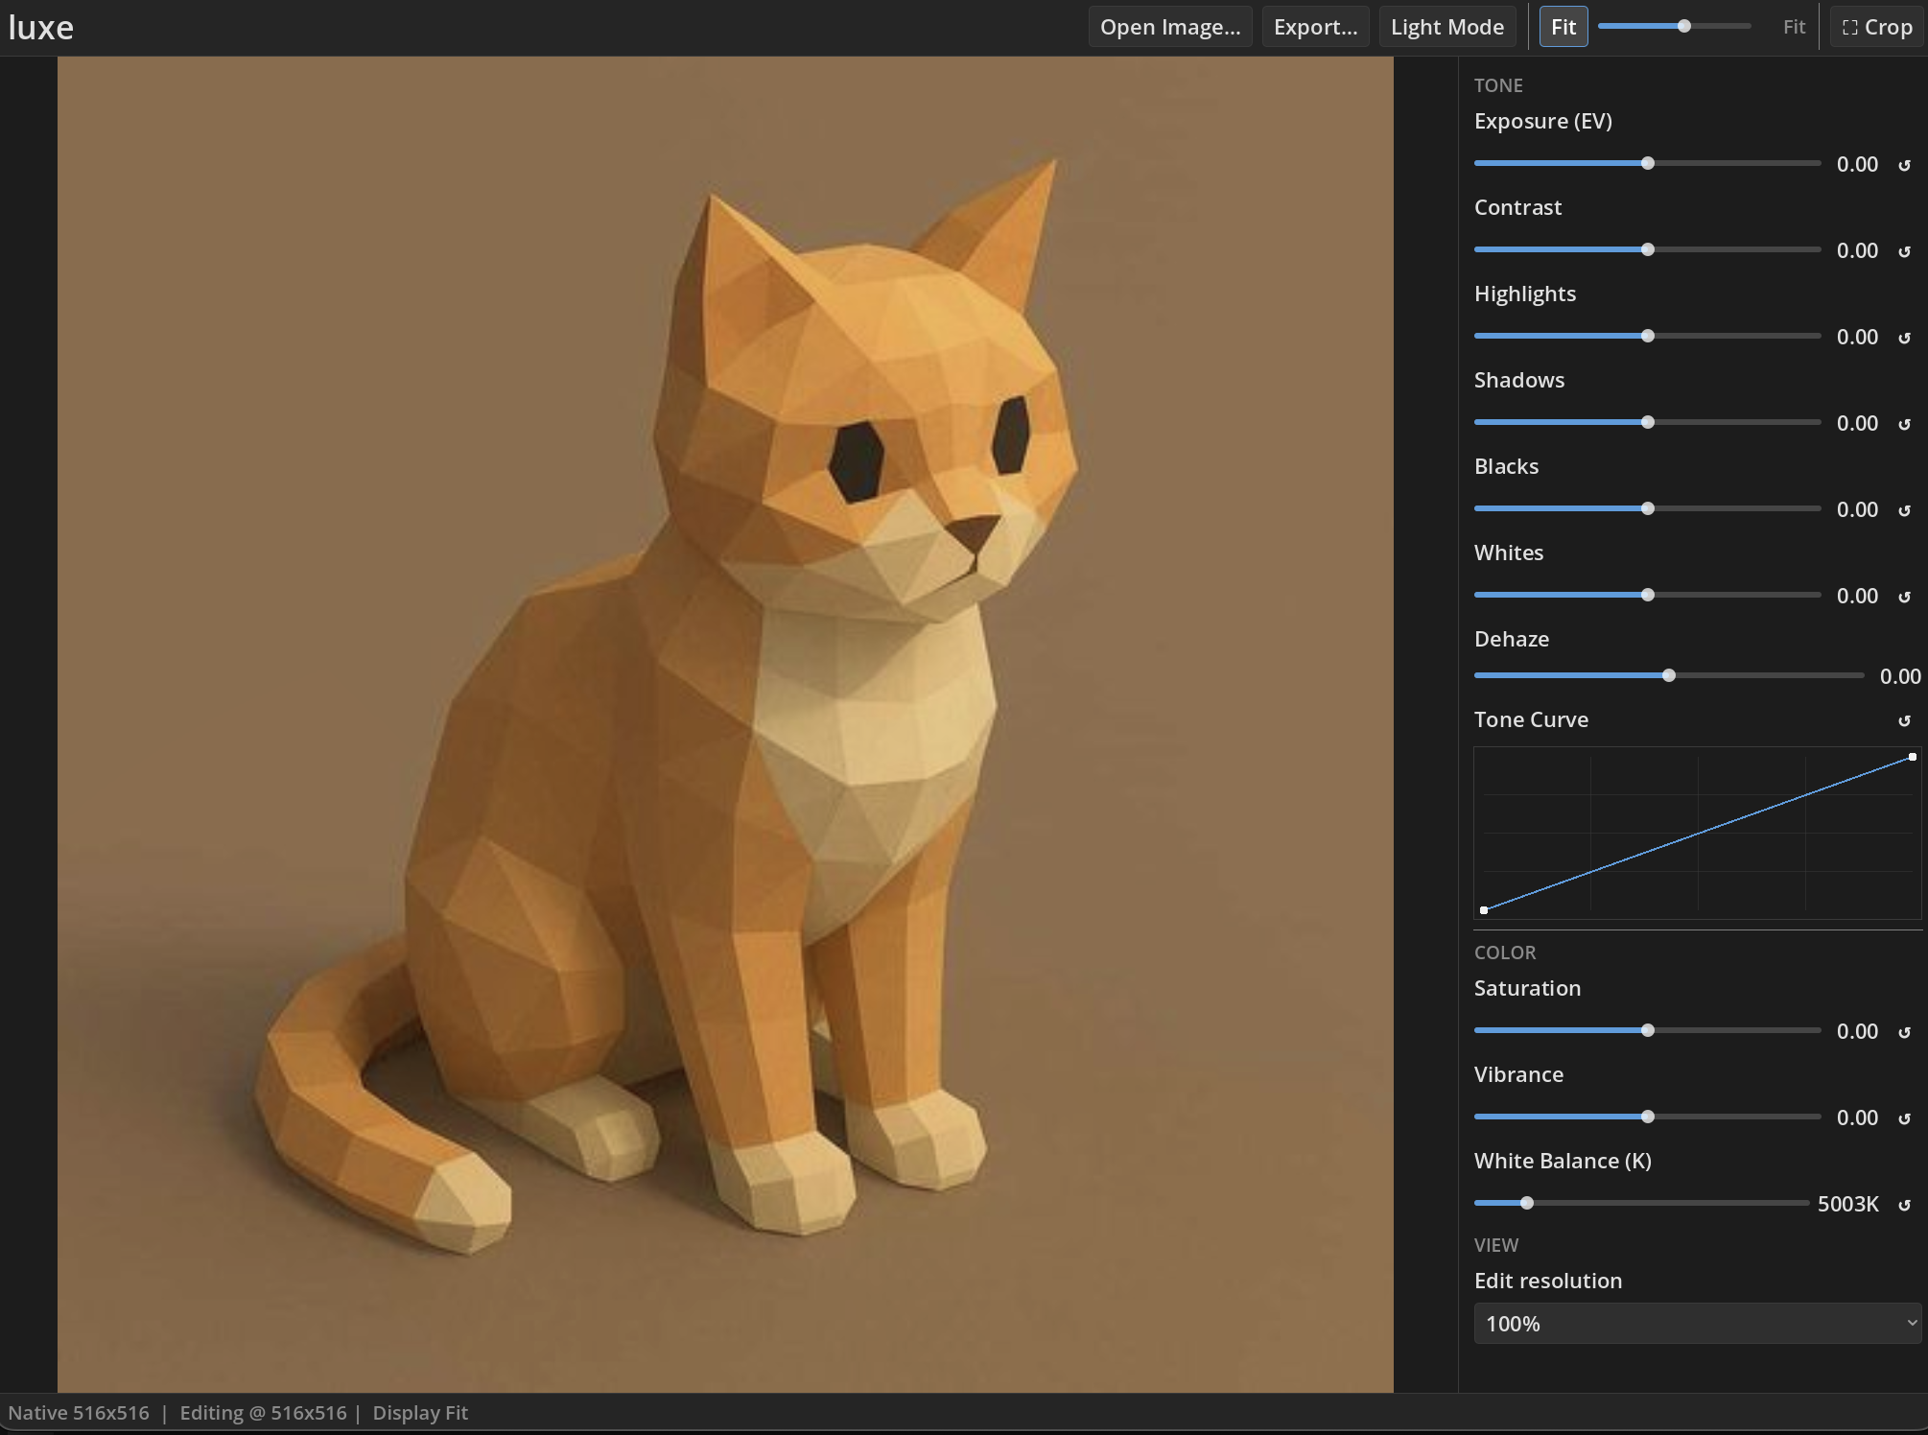Viewport: 1928px width, 1435px height.
Task: Toggle the Fit zoom button
Action: [x=1564, y=27]
